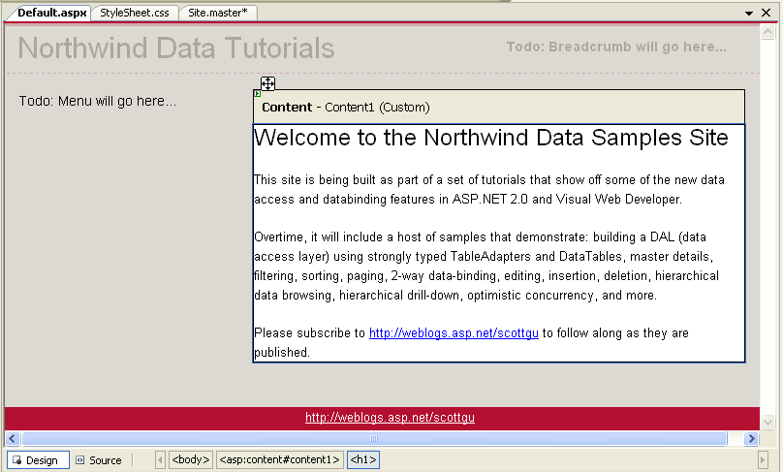Click the tag navigator right arrow
This screenshot has width=783, height=472.
762,460
